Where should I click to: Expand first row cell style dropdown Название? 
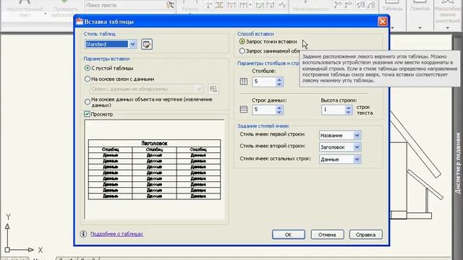coord(357,135)
